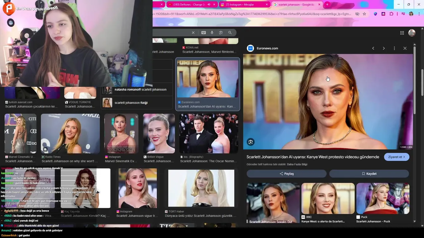Click the crossed-out eye icon in address bar
Image resolution: width=424 pixels, height=238 pixels.
tap(357, 14)
